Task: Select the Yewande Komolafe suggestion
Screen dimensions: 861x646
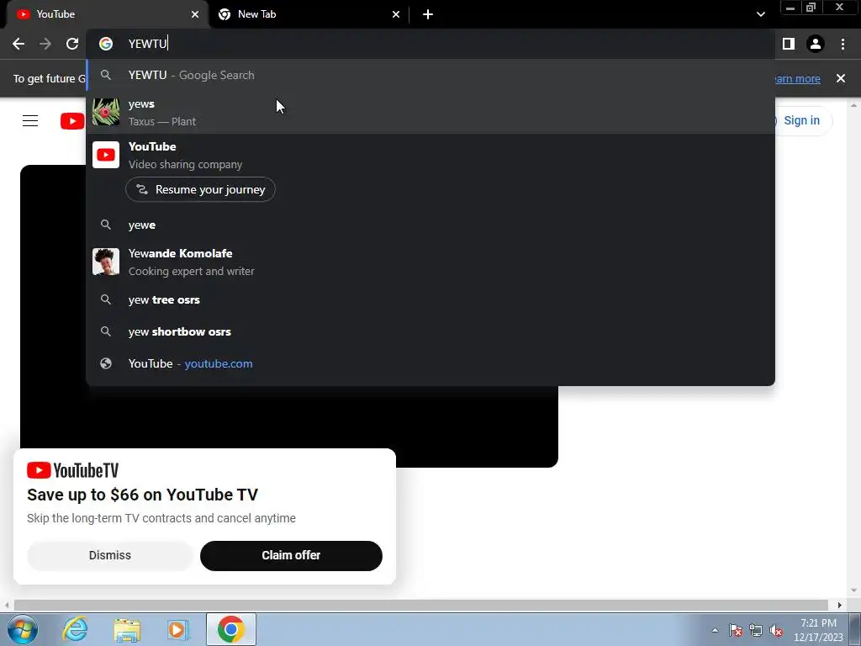Action: pyautogui.click(x=430, y=262)
